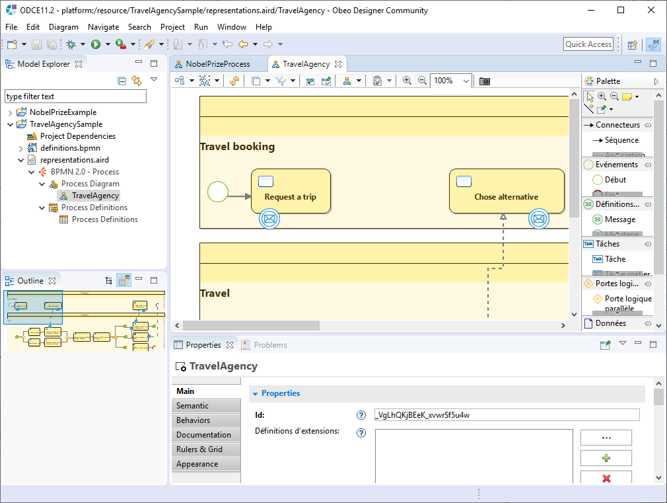The image size is (667, 503).
Task: Select the Séquence connector tool
Action: (616, 140)
